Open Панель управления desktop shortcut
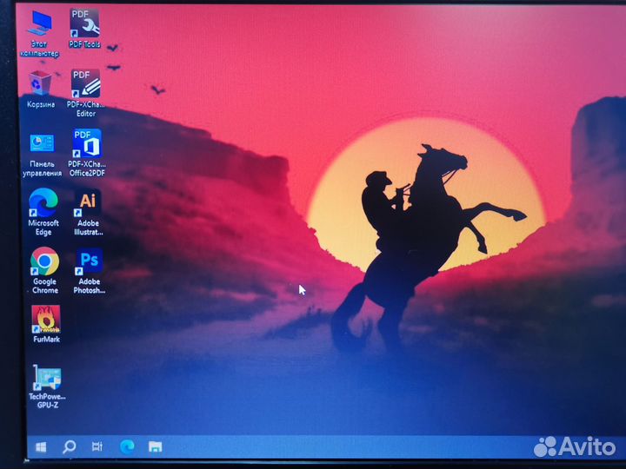 (x=42, y=144)
